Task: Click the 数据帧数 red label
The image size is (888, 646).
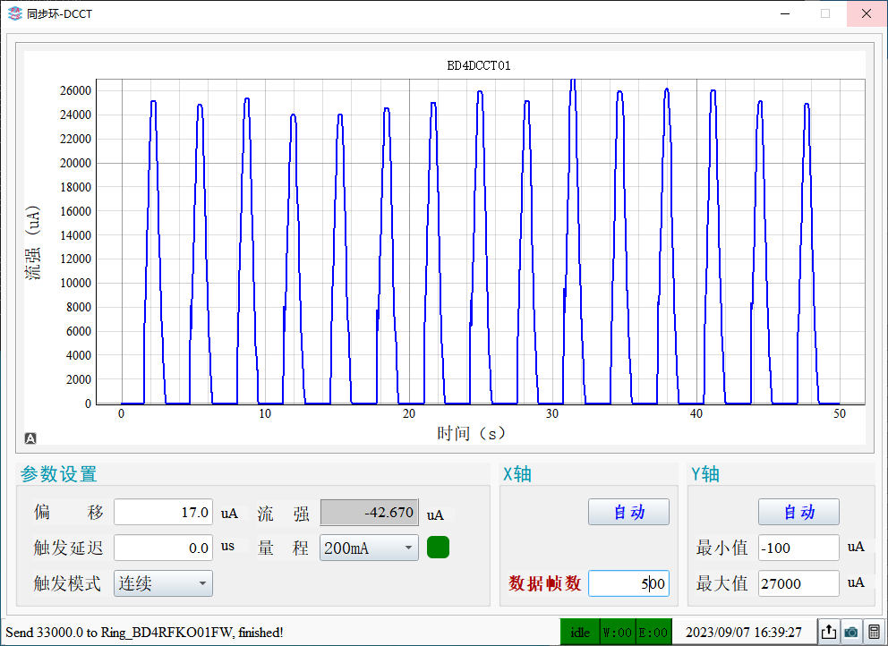Action: (x=544, y=583)
